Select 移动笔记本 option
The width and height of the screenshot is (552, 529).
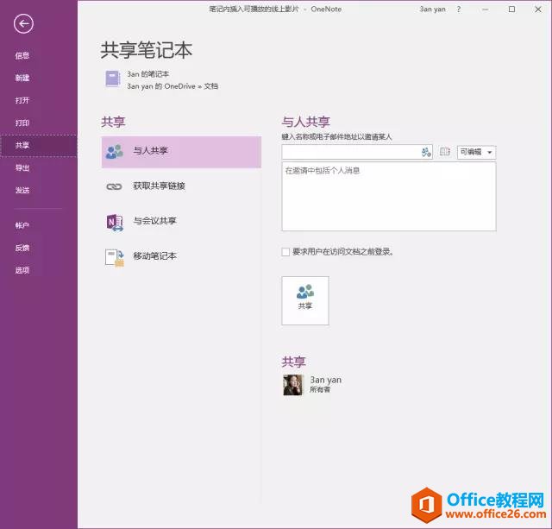181,256
